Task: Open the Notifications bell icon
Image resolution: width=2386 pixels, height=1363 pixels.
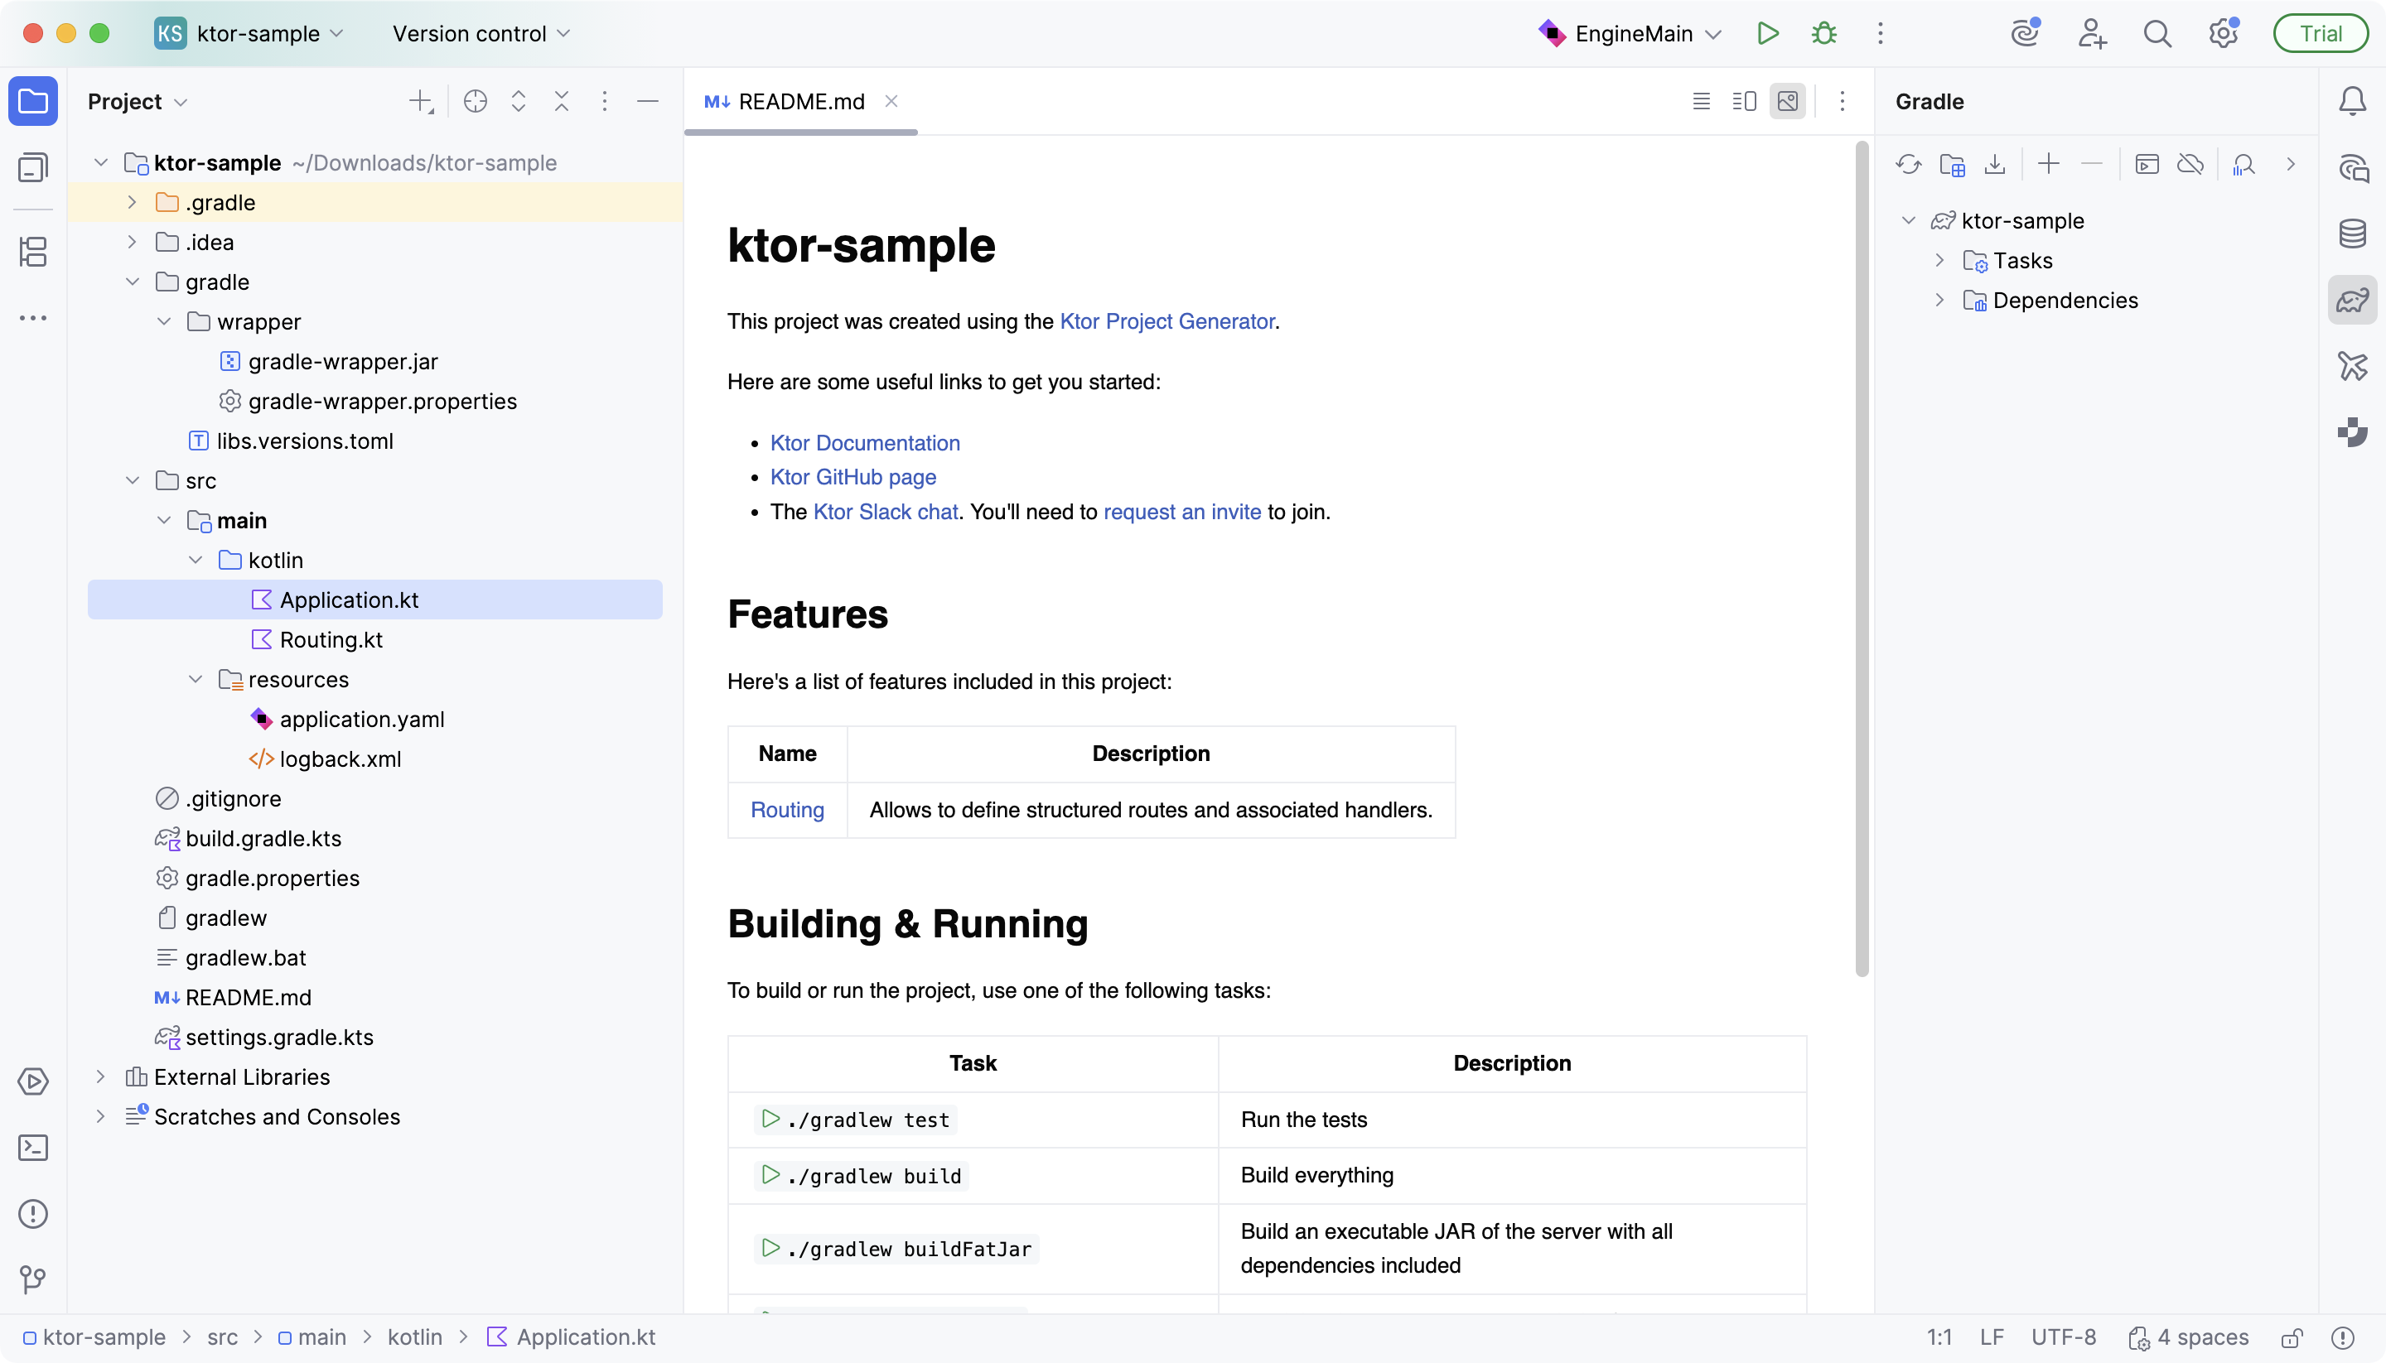Action: [x=2352, y=101]
